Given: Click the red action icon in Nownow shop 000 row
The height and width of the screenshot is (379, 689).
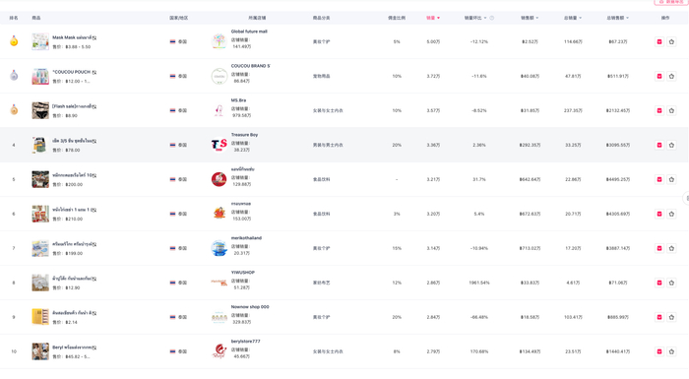Looking at the screenshot, I should (659, 317).
